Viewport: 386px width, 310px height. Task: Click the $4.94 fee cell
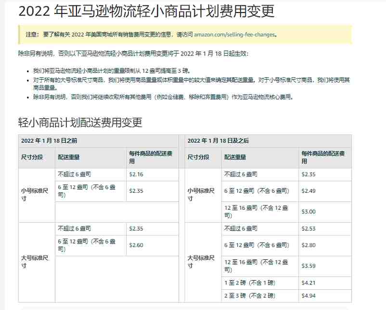(x=309, y=296)
